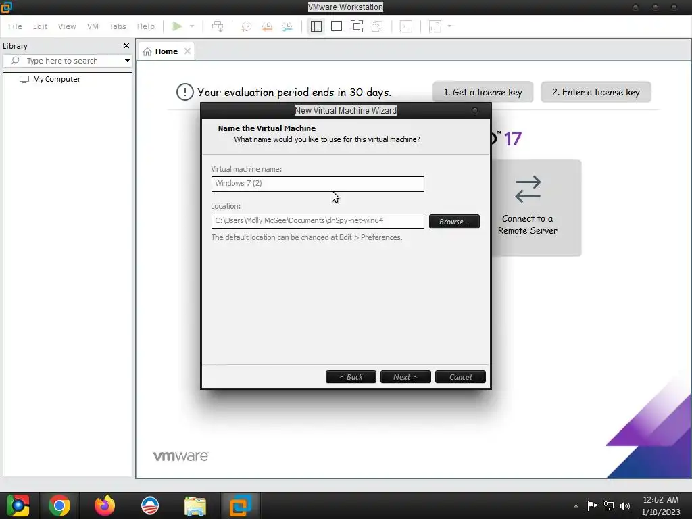
Task: Click the Browse button
Action: point(454,222)
